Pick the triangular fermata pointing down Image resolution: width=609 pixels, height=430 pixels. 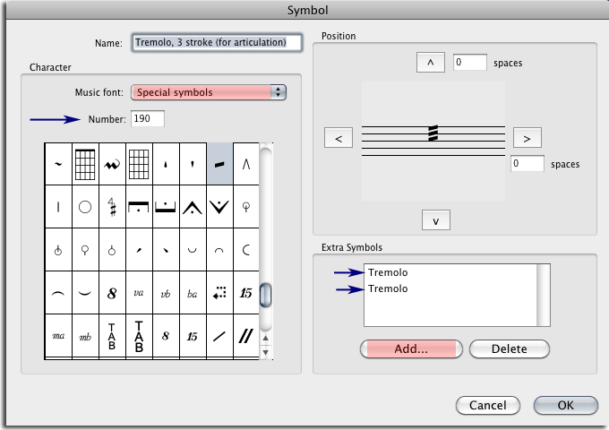(x=219, y=207)
